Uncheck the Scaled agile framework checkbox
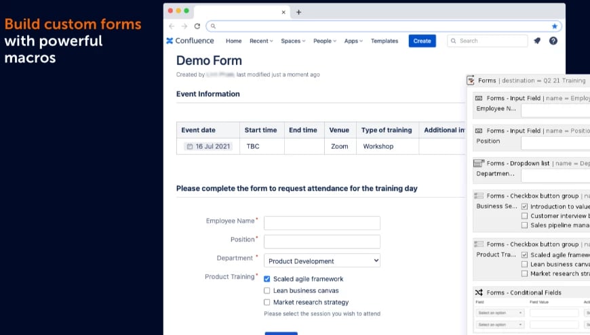The height and width of the screenshot is (335, 590). point(267,279)
